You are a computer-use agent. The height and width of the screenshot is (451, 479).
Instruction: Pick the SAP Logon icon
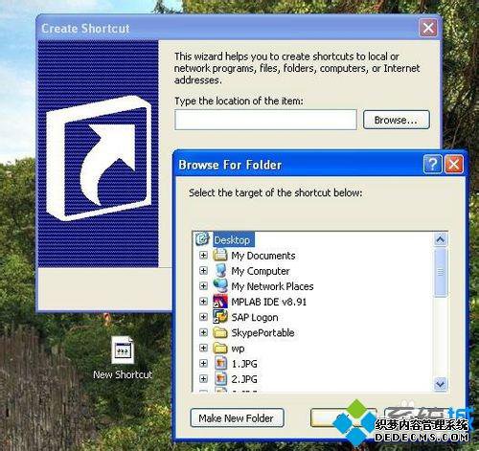pos(220,317)
